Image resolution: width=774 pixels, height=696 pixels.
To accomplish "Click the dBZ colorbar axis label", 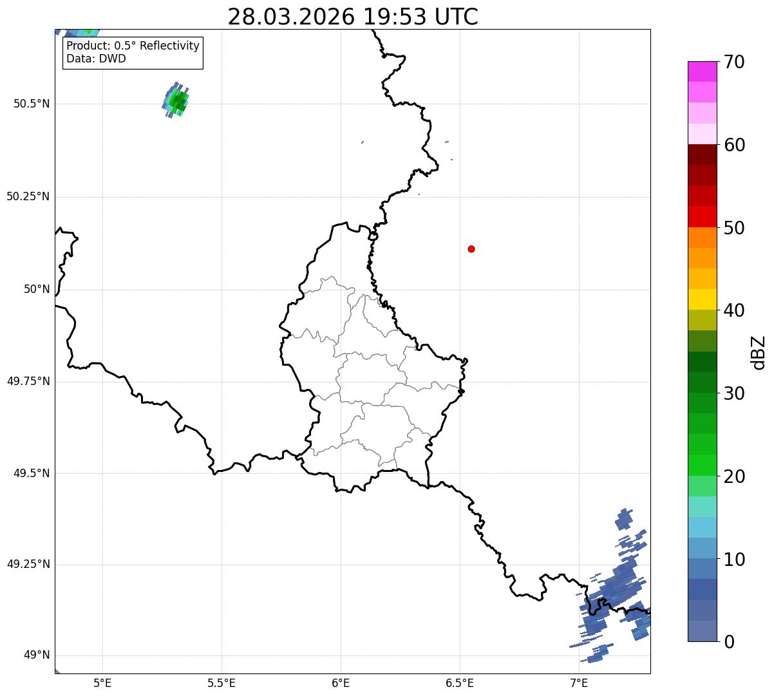I will [x=759, y=352].
